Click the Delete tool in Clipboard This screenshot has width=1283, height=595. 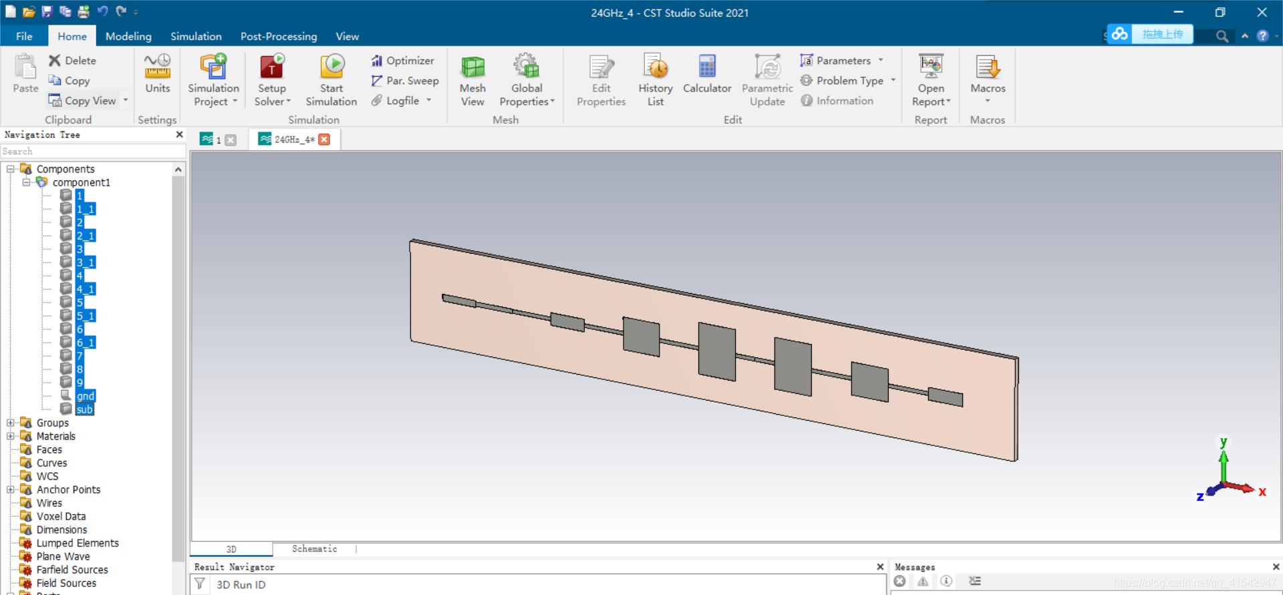72,61
